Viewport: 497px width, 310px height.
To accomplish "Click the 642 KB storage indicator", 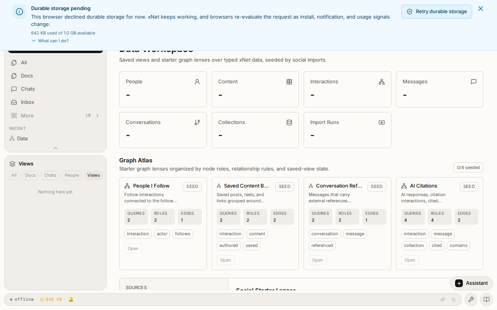I will (51, 300).
